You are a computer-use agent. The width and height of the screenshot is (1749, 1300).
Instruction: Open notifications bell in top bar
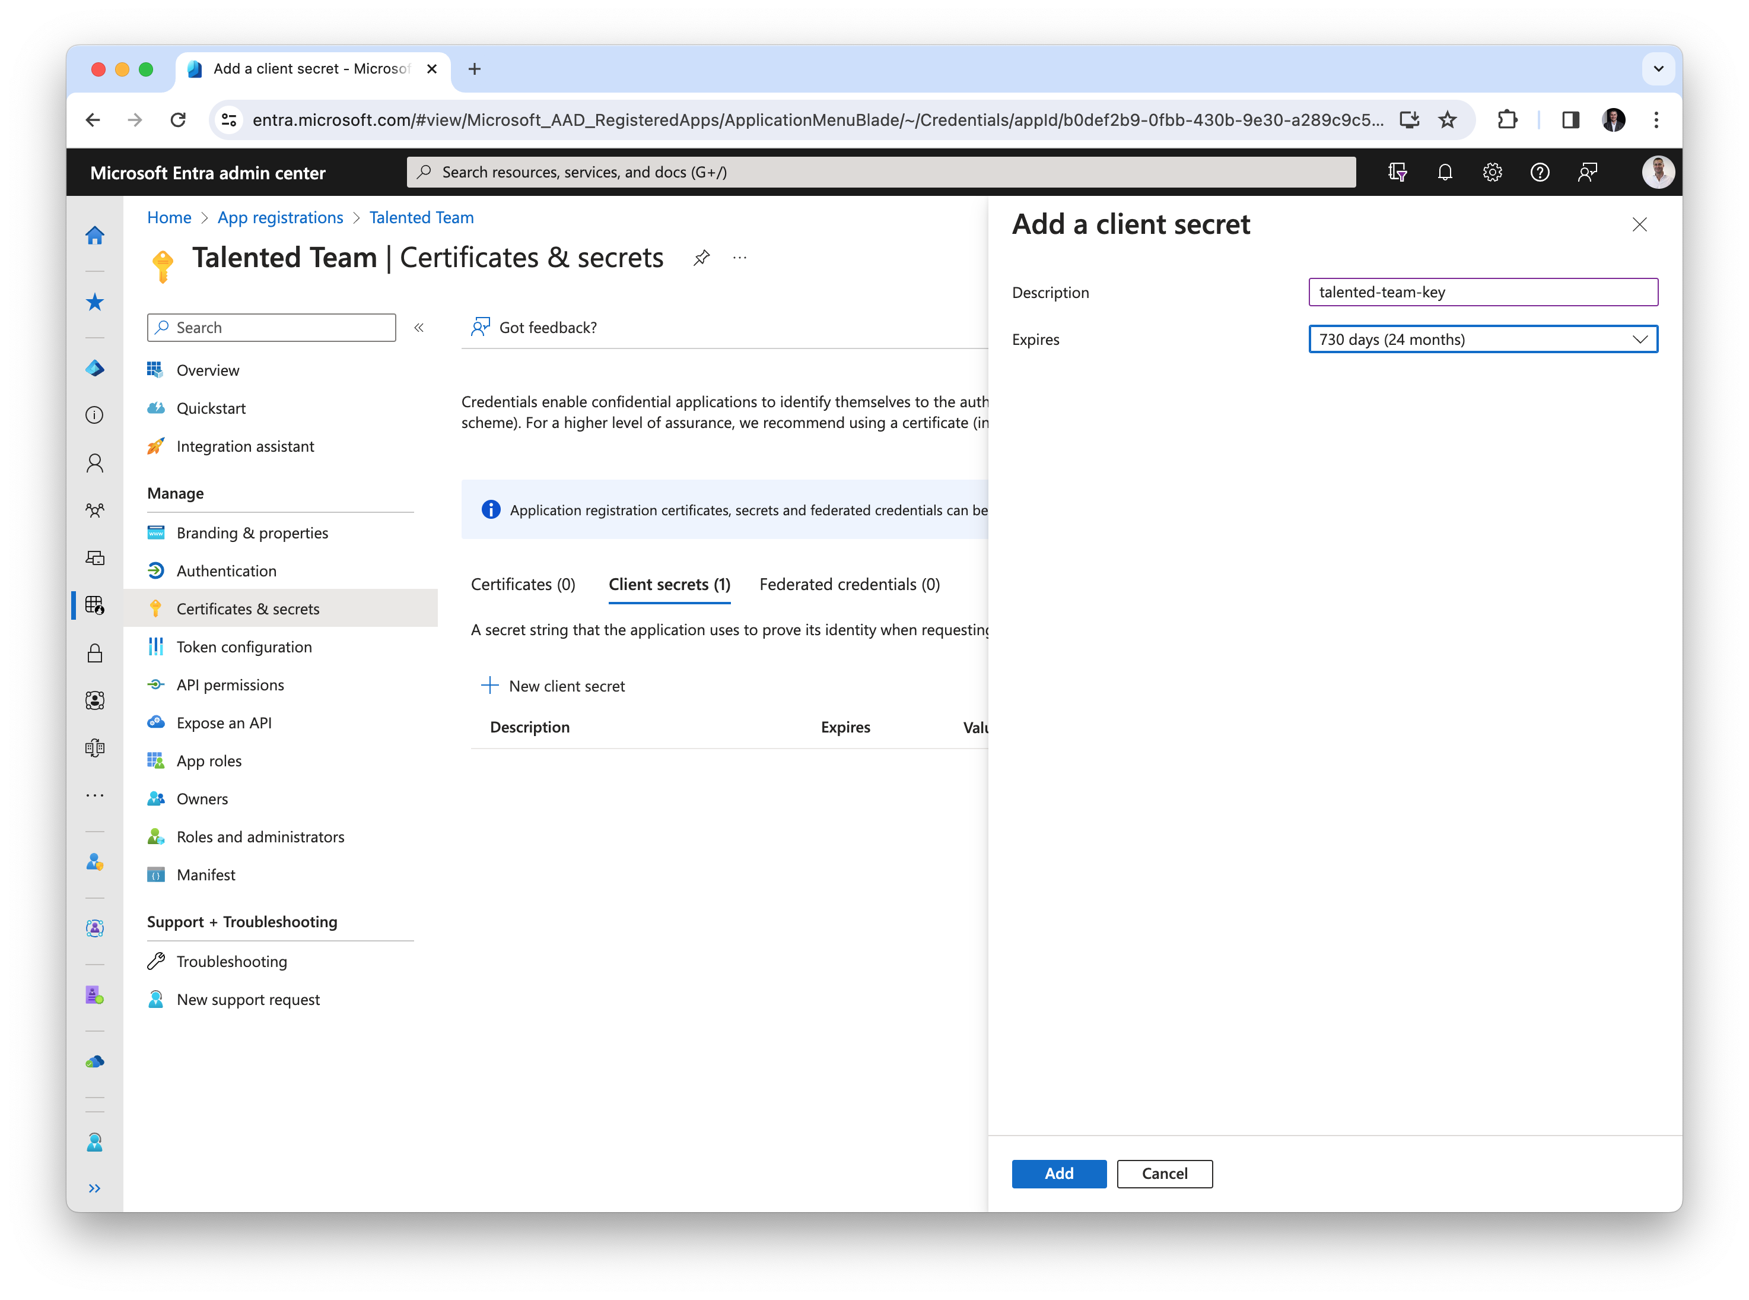1445,172
